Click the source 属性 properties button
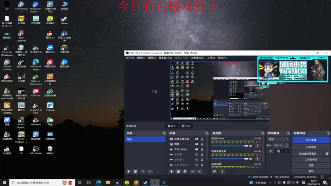Screen dimensions: 331x186 (x=172, y=126)
